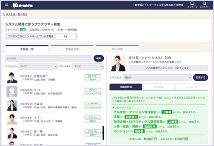Go back via 求人広告一覧へ戻る link
214x146 pixels.
tap(15, 14)
